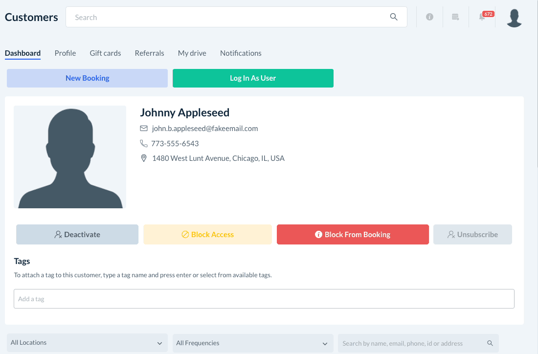Go to the Referrals tab
The height and width of the screenshot is (354, 538).
click(x=150, y=53)
